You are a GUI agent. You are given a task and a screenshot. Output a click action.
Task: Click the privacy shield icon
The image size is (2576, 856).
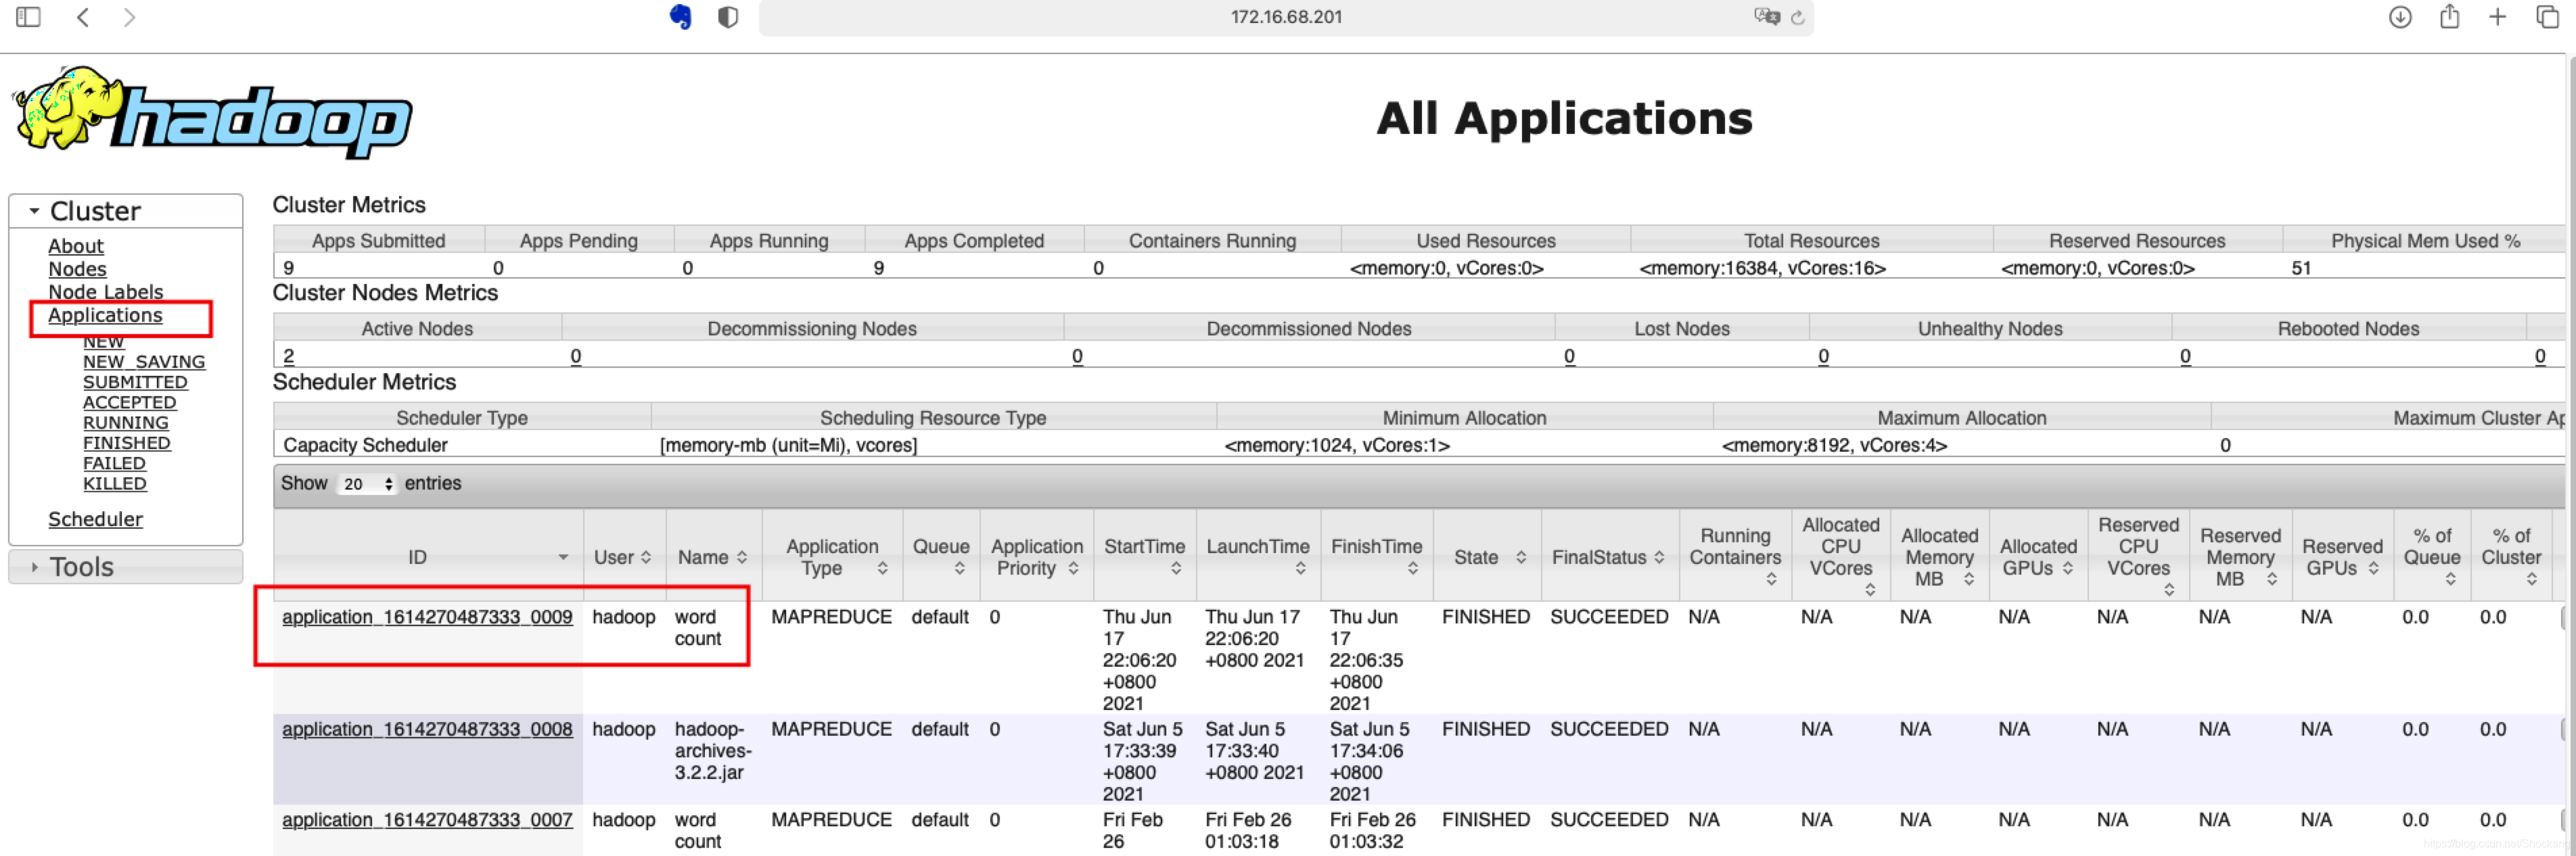pos(728,17)
